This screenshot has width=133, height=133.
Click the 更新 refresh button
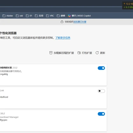100,53
